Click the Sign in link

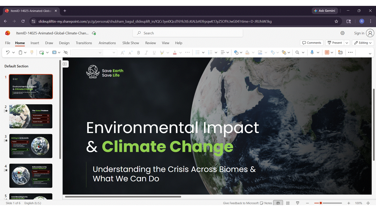click(359, 33)
